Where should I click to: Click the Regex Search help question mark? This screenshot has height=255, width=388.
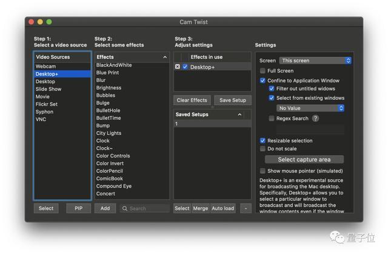pyautogui.click(x=315, y=119)
